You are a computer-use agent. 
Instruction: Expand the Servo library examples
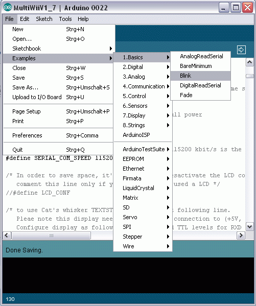[x=143, y=217]
